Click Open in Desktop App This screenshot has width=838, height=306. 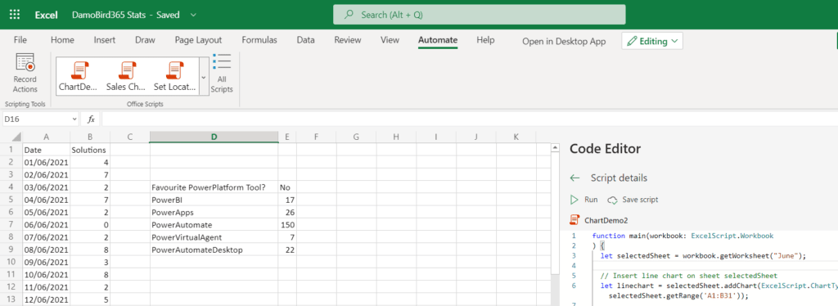pyautogui.click(x=564, y=41)
